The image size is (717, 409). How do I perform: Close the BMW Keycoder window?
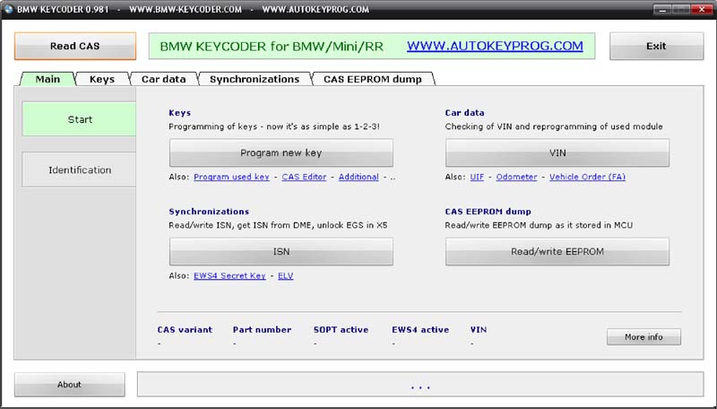(x=701, y=9)
